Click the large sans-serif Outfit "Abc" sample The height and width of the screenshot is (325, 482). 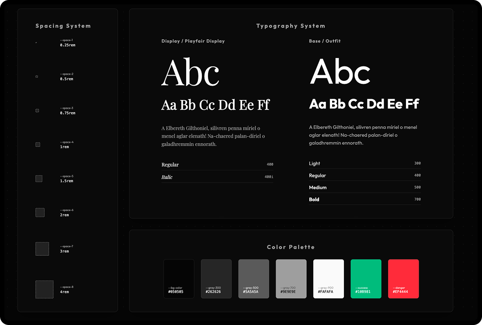[340, 72]
